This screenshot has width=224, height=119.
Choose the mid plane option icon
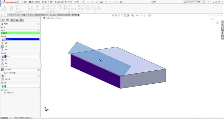pyautogui.click(x=2, y=79)
